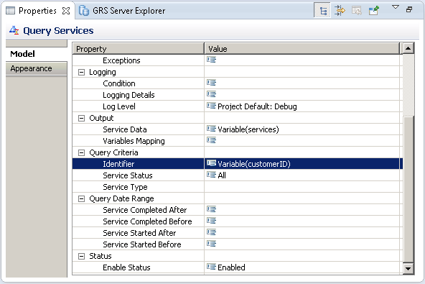Image resolution: width=425 pixels, height=284 pixels.
Task: Select the Identifier property
Action: click(118, 164)
